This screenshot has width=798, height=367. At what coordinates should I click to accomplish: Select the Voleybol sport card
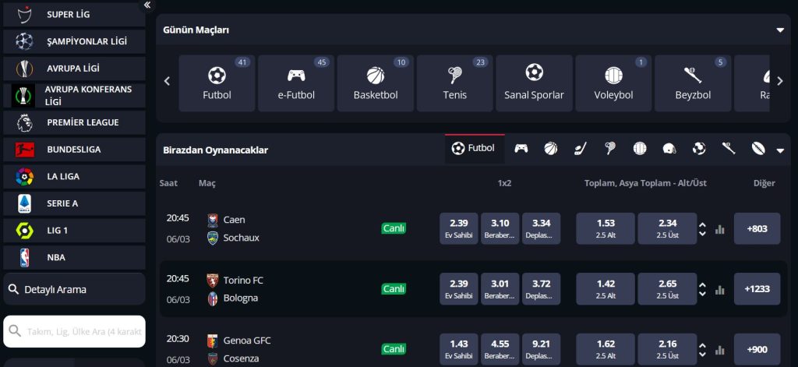613,83
